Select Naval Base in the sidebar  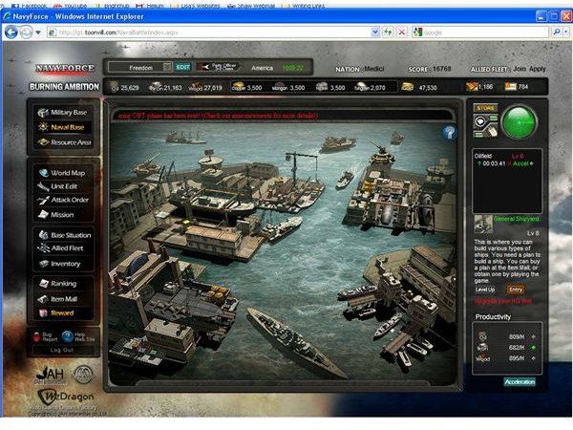63,127
